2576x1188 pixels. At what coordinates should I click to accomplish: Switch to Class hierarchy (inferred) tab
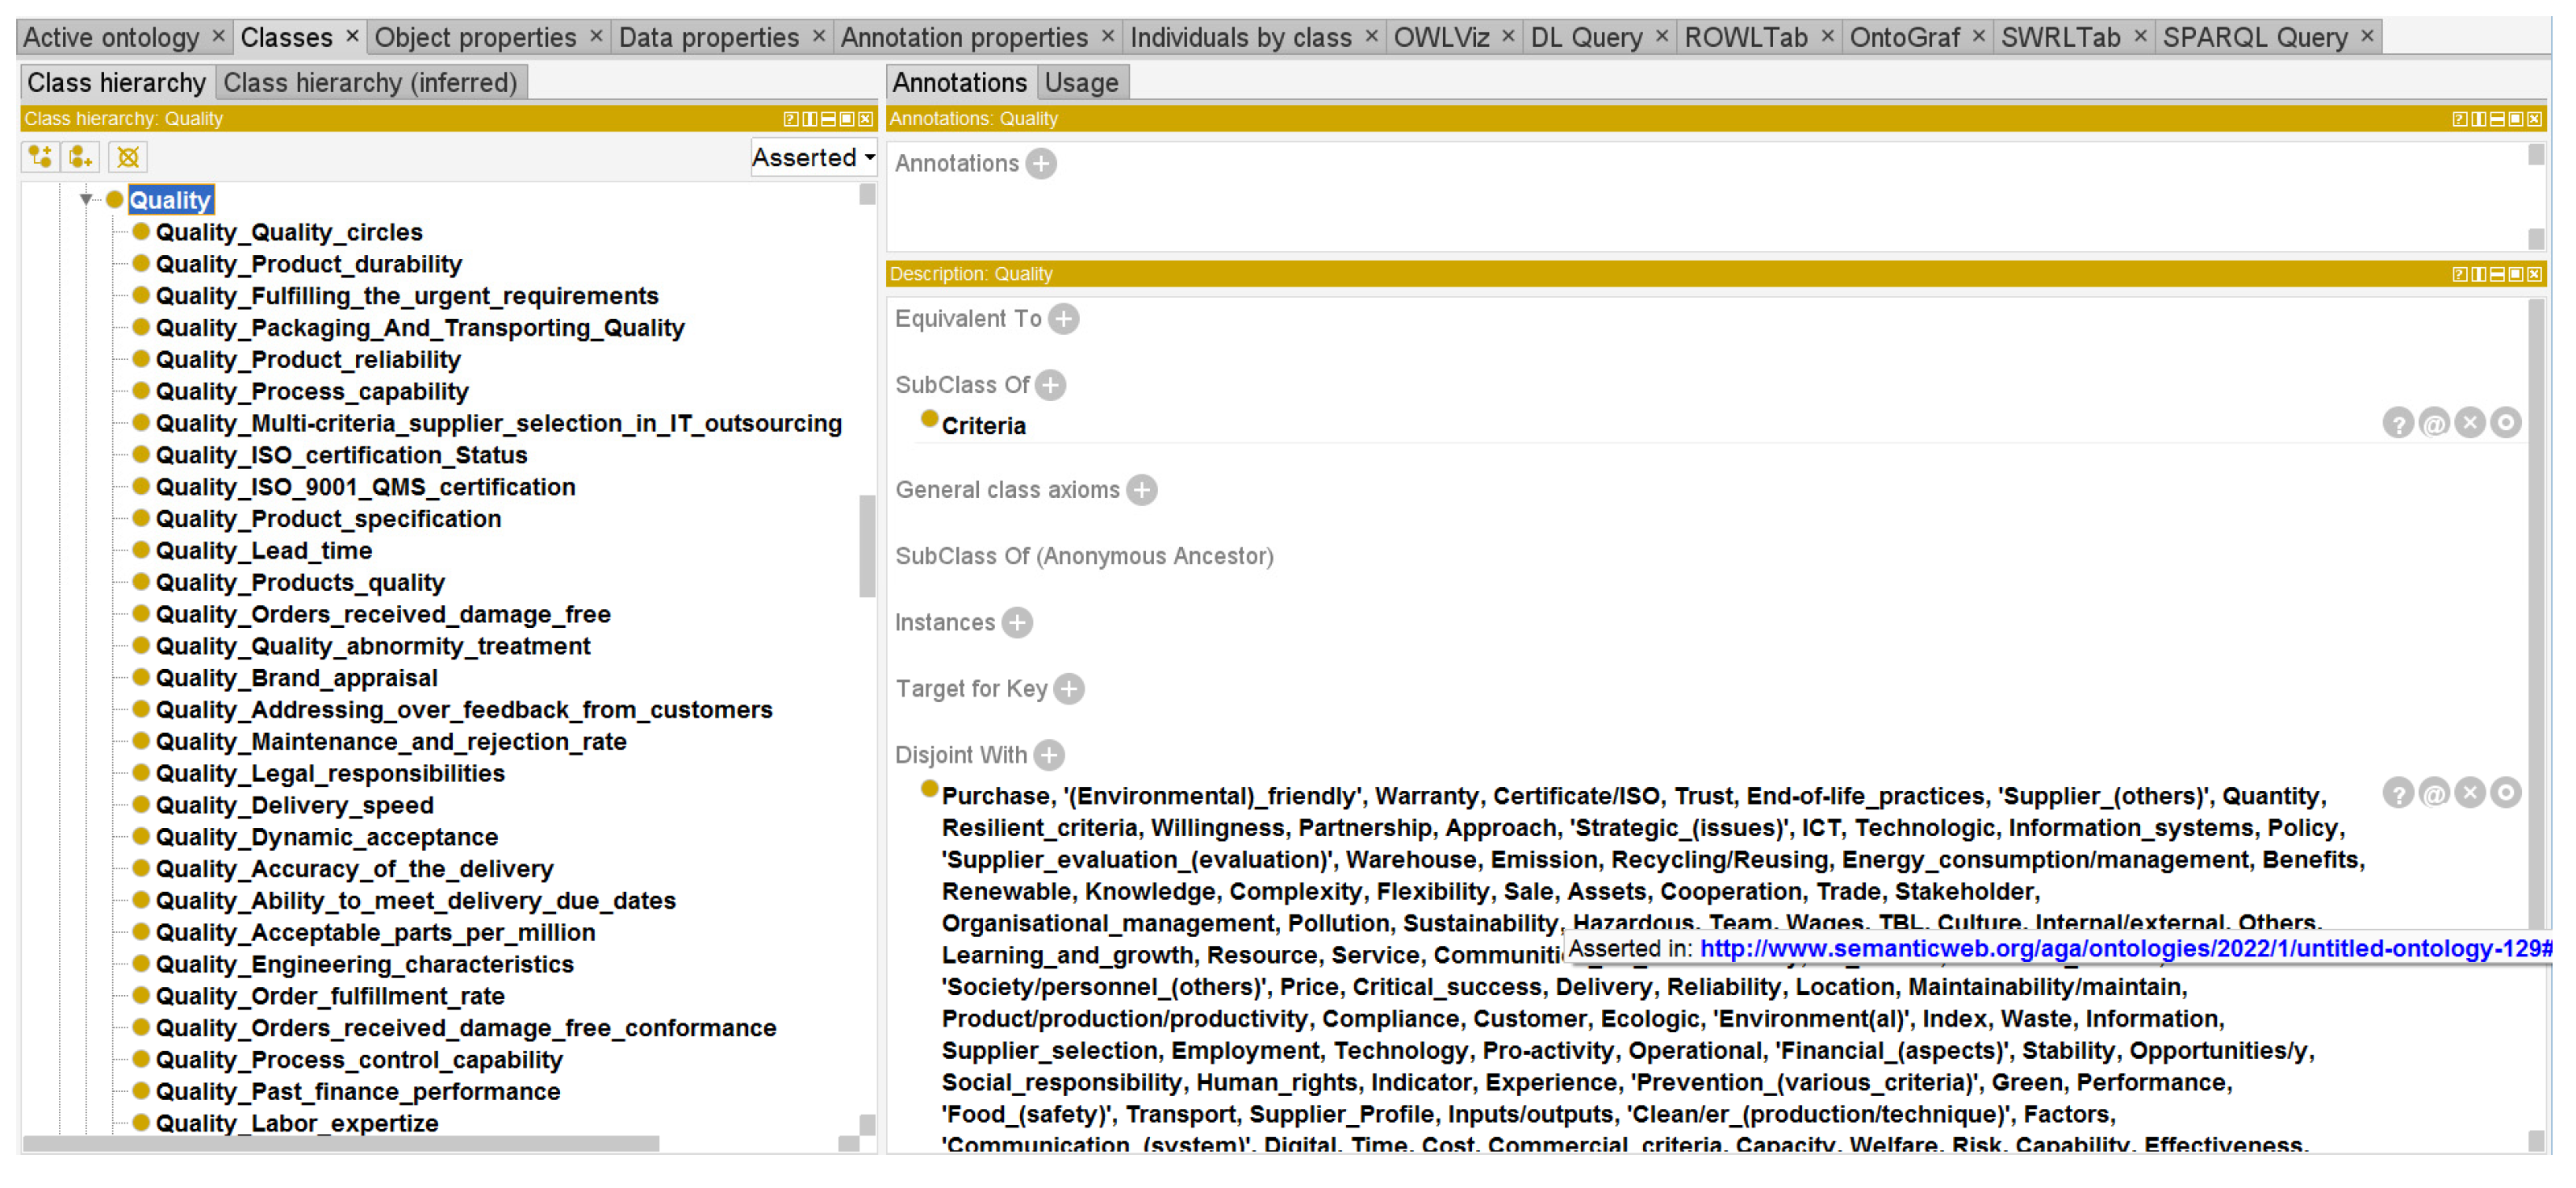click(x=370, y=82)
